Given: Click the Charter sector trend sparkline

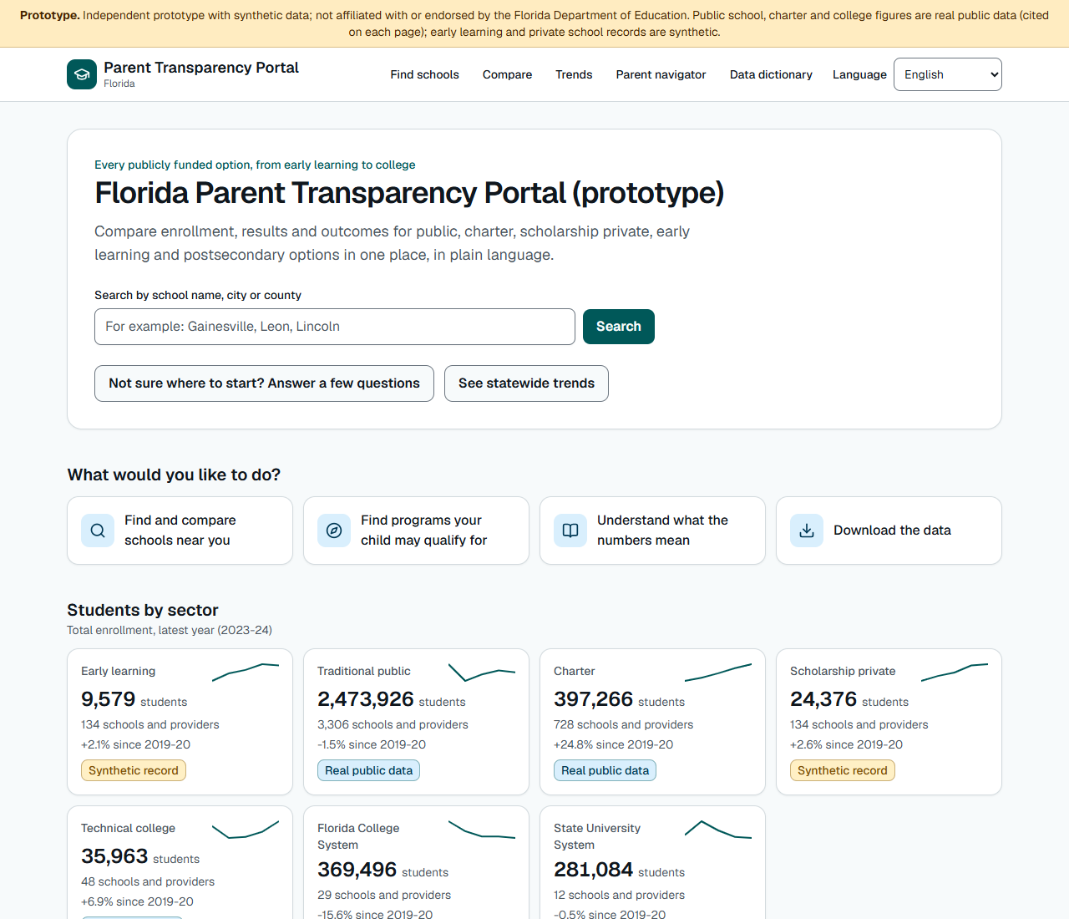Looking at the screenshot, I should click(x=718, y=673).
